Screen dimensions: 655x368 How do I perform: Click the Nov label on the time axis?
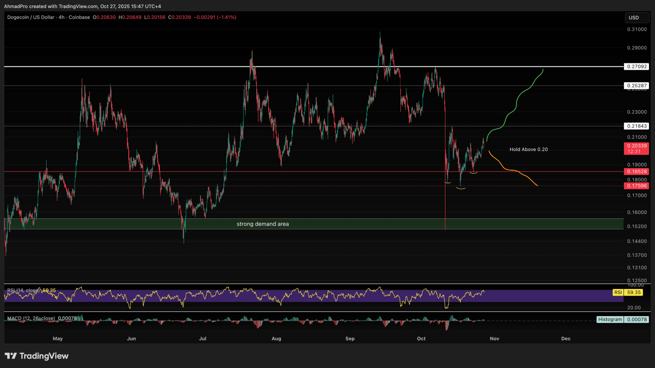click(494, 339)
